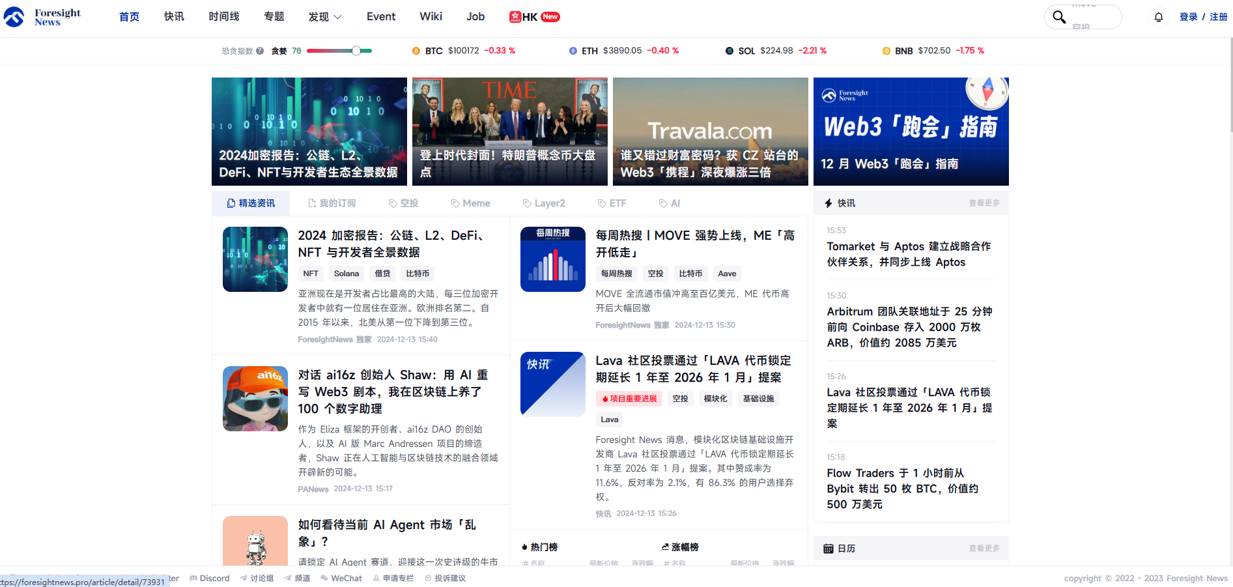This screenshot has width=1233, height=587.
Task: Open notifications bell icon
Action: point(1158,17)
